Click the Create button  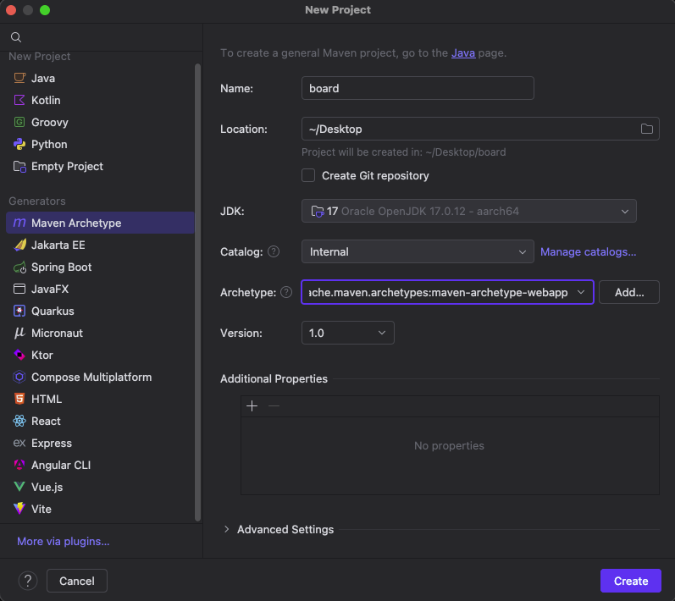[x=631, y=581]
